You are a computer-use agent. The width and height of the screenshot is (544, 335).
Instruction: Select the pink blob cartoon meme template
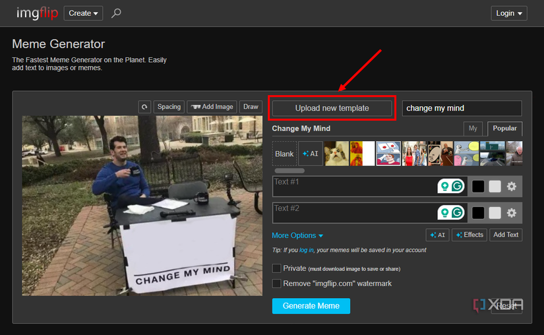click(466, 154)
